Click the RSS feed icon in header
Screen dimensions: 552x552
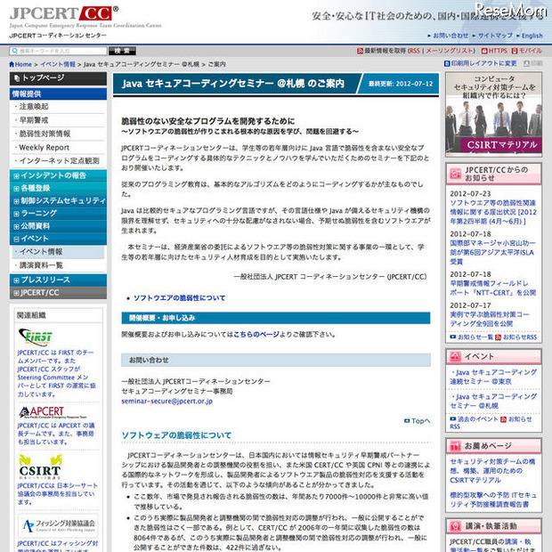tap(360, 51)
